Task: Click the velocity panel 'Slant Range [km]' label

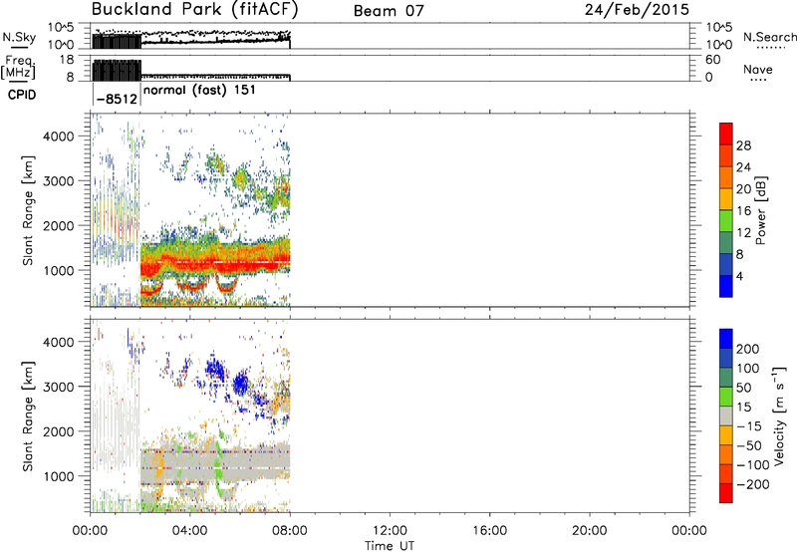Action: pyautogui.click(x=28, y=416)
